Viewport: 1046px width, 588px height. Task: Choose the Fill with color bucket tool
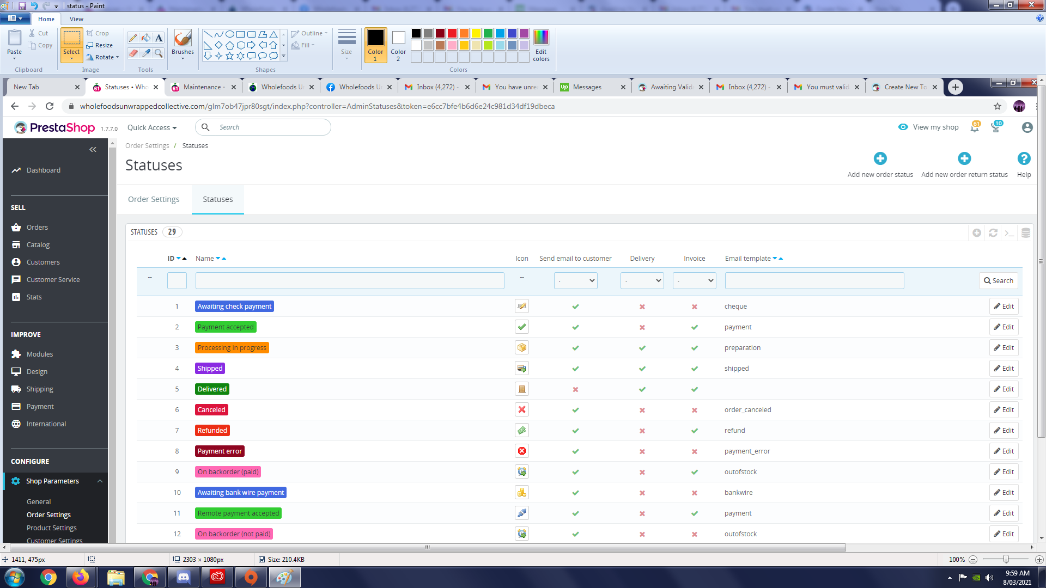coord(146,38)
